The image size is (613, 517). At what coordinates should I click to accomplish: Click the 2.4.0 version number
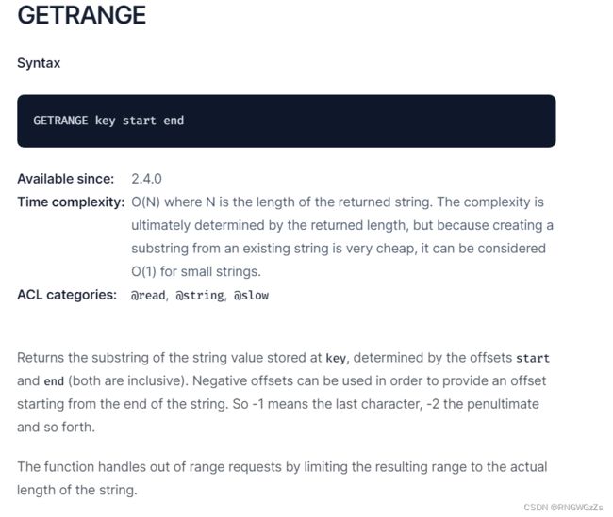[x=146, y=179]
